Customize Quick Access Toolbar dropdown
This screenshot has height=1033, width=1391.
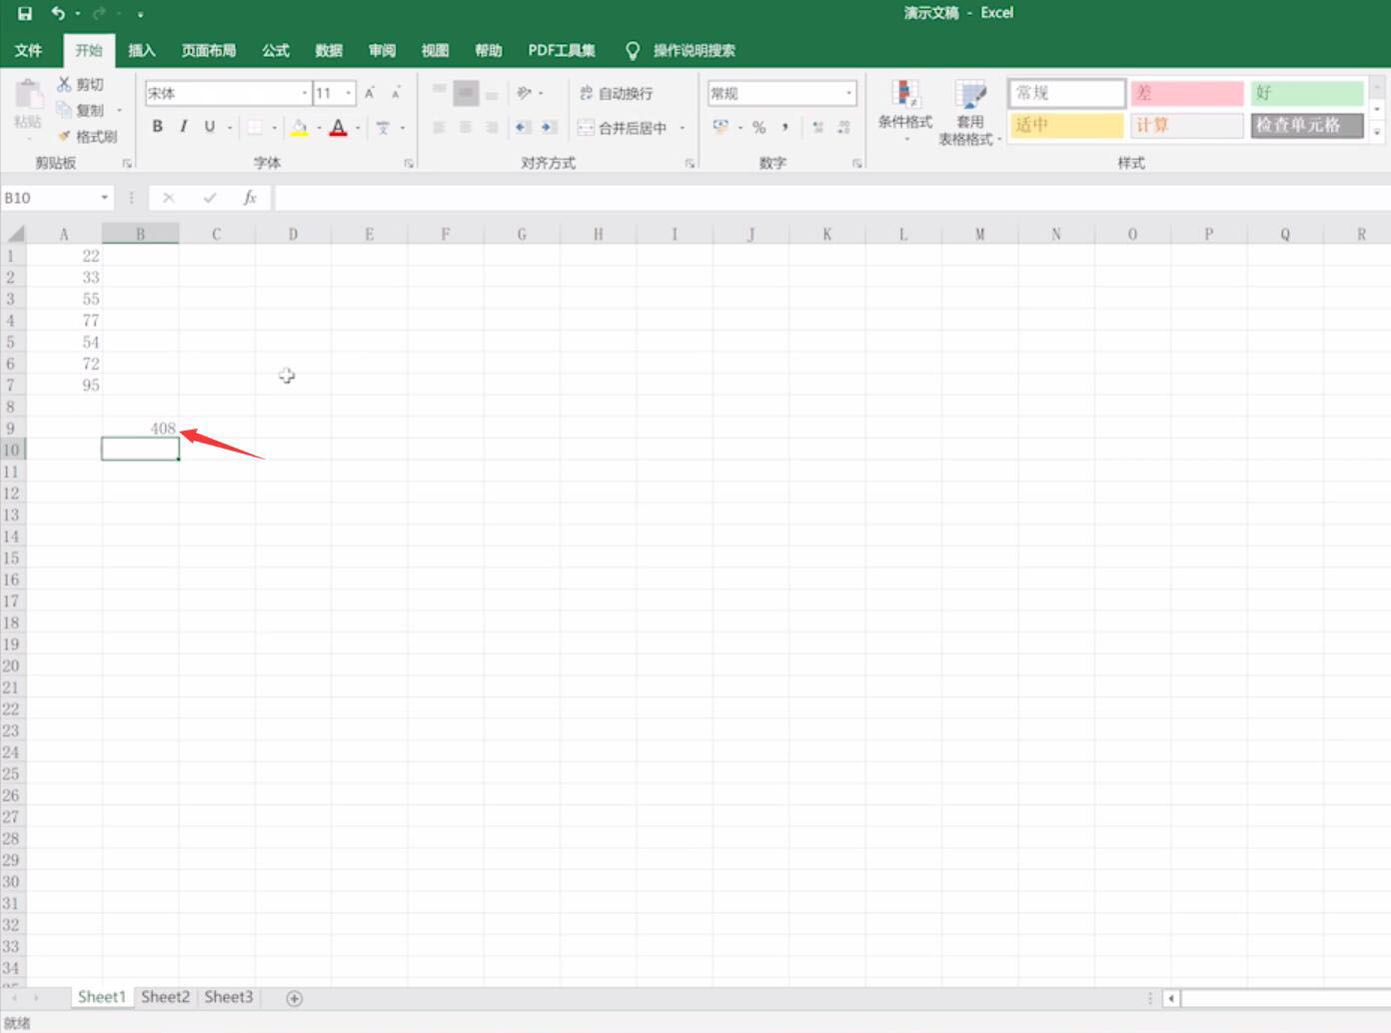click(141, 14)
